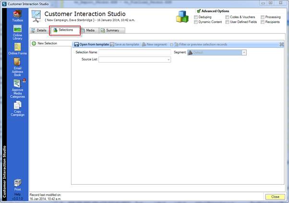289x203 pixels.
Task: Click the green New Selection plus icon
Action: (34, 44)
